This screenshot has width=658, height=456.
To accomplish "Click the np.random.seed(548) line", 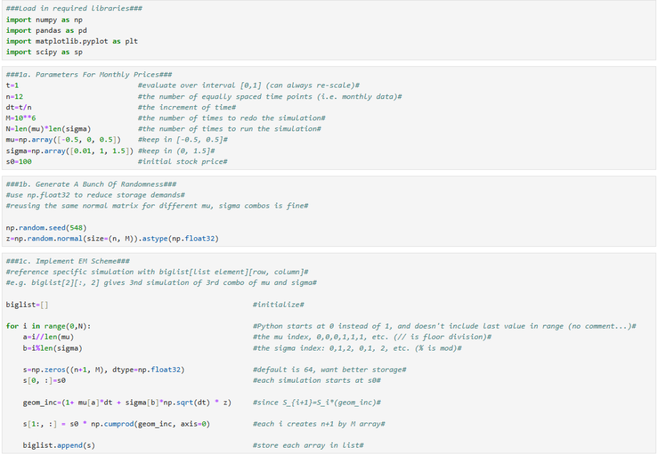I will click(46, 228).
